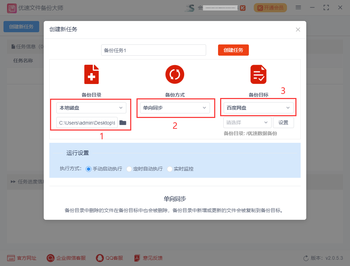Click the app logo in the title bar

[x=12, y=7]
